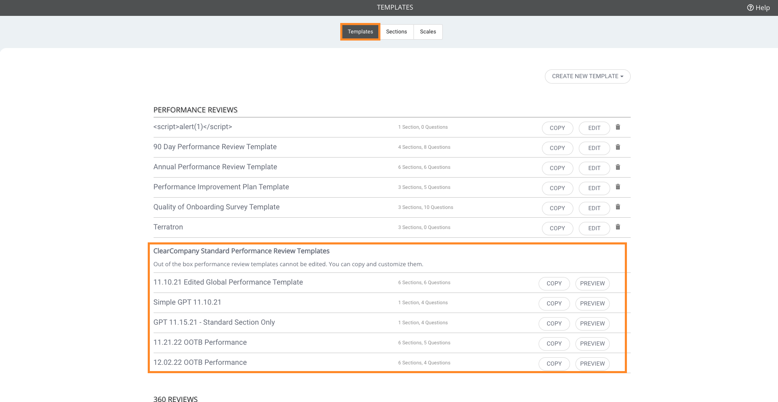Click 'Simple GPT 11.10.21' template name
This screenshot has width=778, height=402.
tap(187, 303)
